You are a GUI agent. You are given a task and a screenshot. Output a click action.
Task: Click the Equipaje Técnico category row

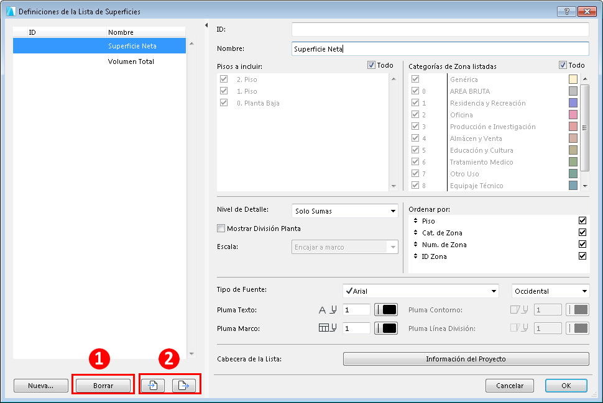[494, 186]
